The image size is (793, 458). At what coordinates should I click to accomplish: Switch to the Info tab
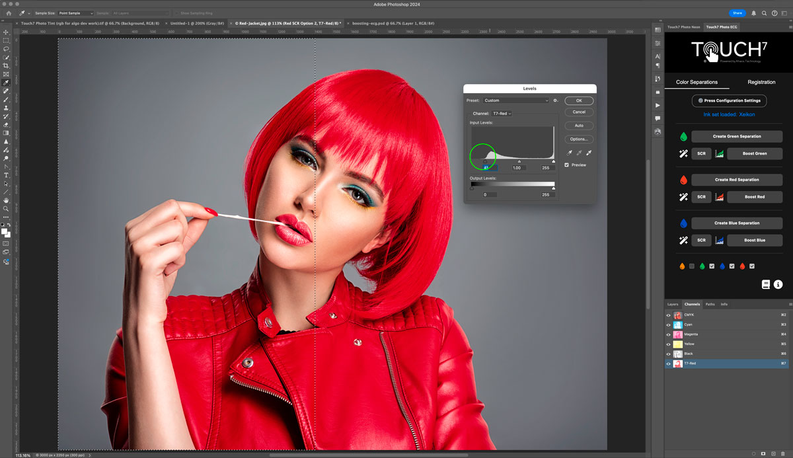724,304
